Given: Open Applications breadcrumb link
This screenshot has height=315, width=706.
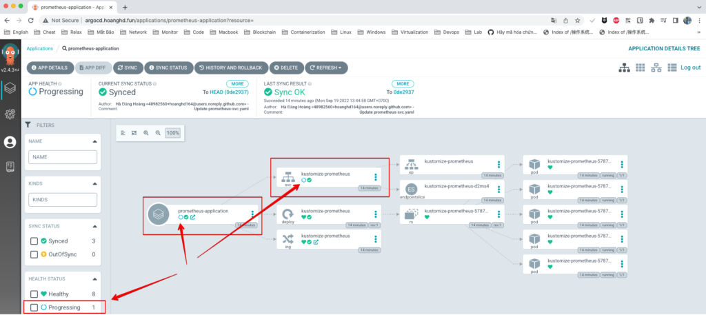Looking at the screenshot, I should pyautogui.click(x=39, y=48).
